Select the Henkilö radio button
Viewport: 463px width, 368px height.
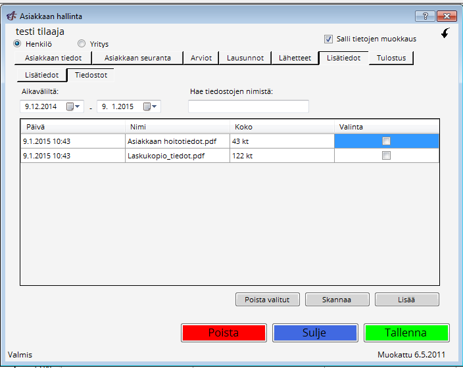pyautogui.click(x=18, y=44)
